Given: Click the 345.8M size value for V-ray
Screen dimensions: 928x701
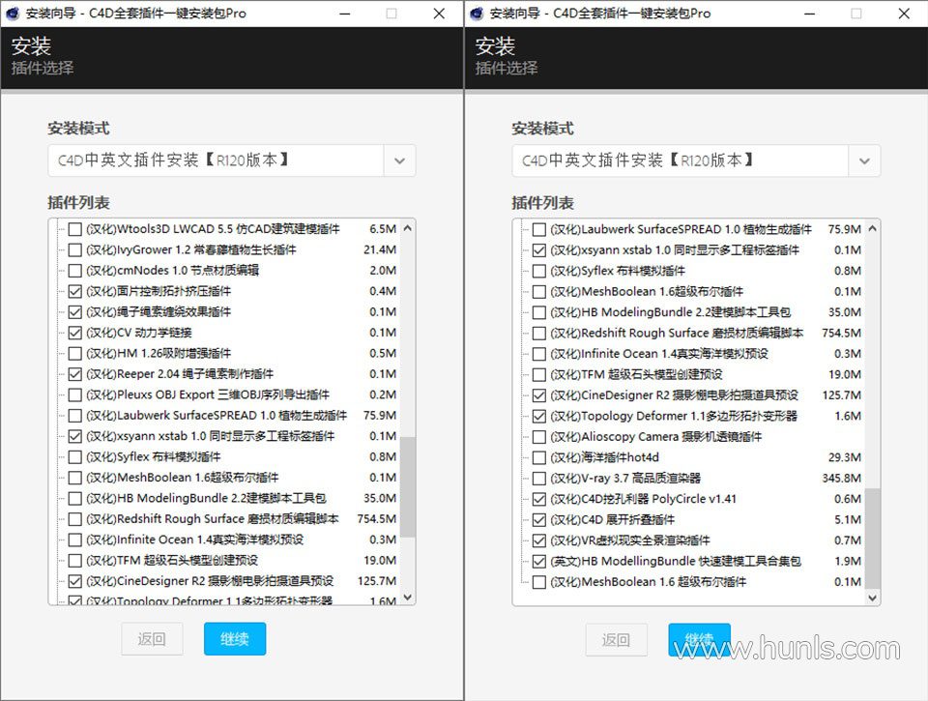Looking at the screenshot, I should 842,478.
